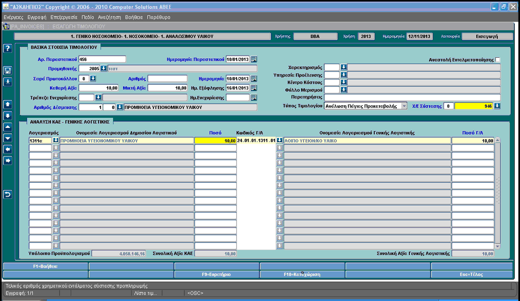The height and width of the screenshot is (301, 520).
Task: Open the Αναζήτηση menu
Action: click(110, 17)
